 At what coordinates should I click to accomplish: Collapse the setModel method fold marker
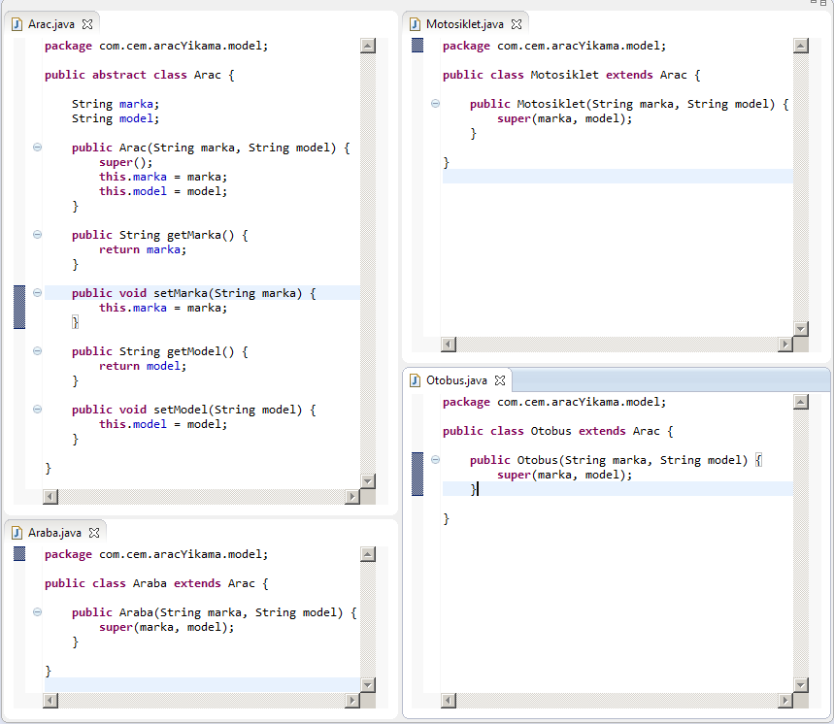tap(37, 410)
